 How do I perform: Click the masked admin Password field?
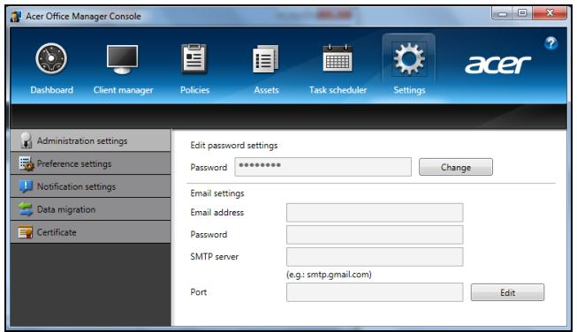coord(323,167)
